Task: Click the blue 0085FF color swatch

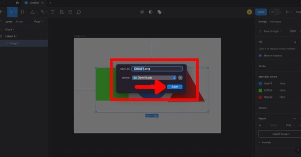Action: [x=260, y=84]
